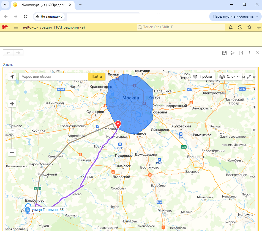262x231 pixels.
Task: Go back with form navigation arrow
Action: coord(8,53)
